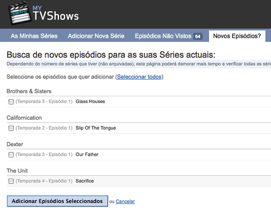This screenshot has width=271, height=215.
Task: Check the Our Father episode checkbox
Action: (x=11, y=155)
